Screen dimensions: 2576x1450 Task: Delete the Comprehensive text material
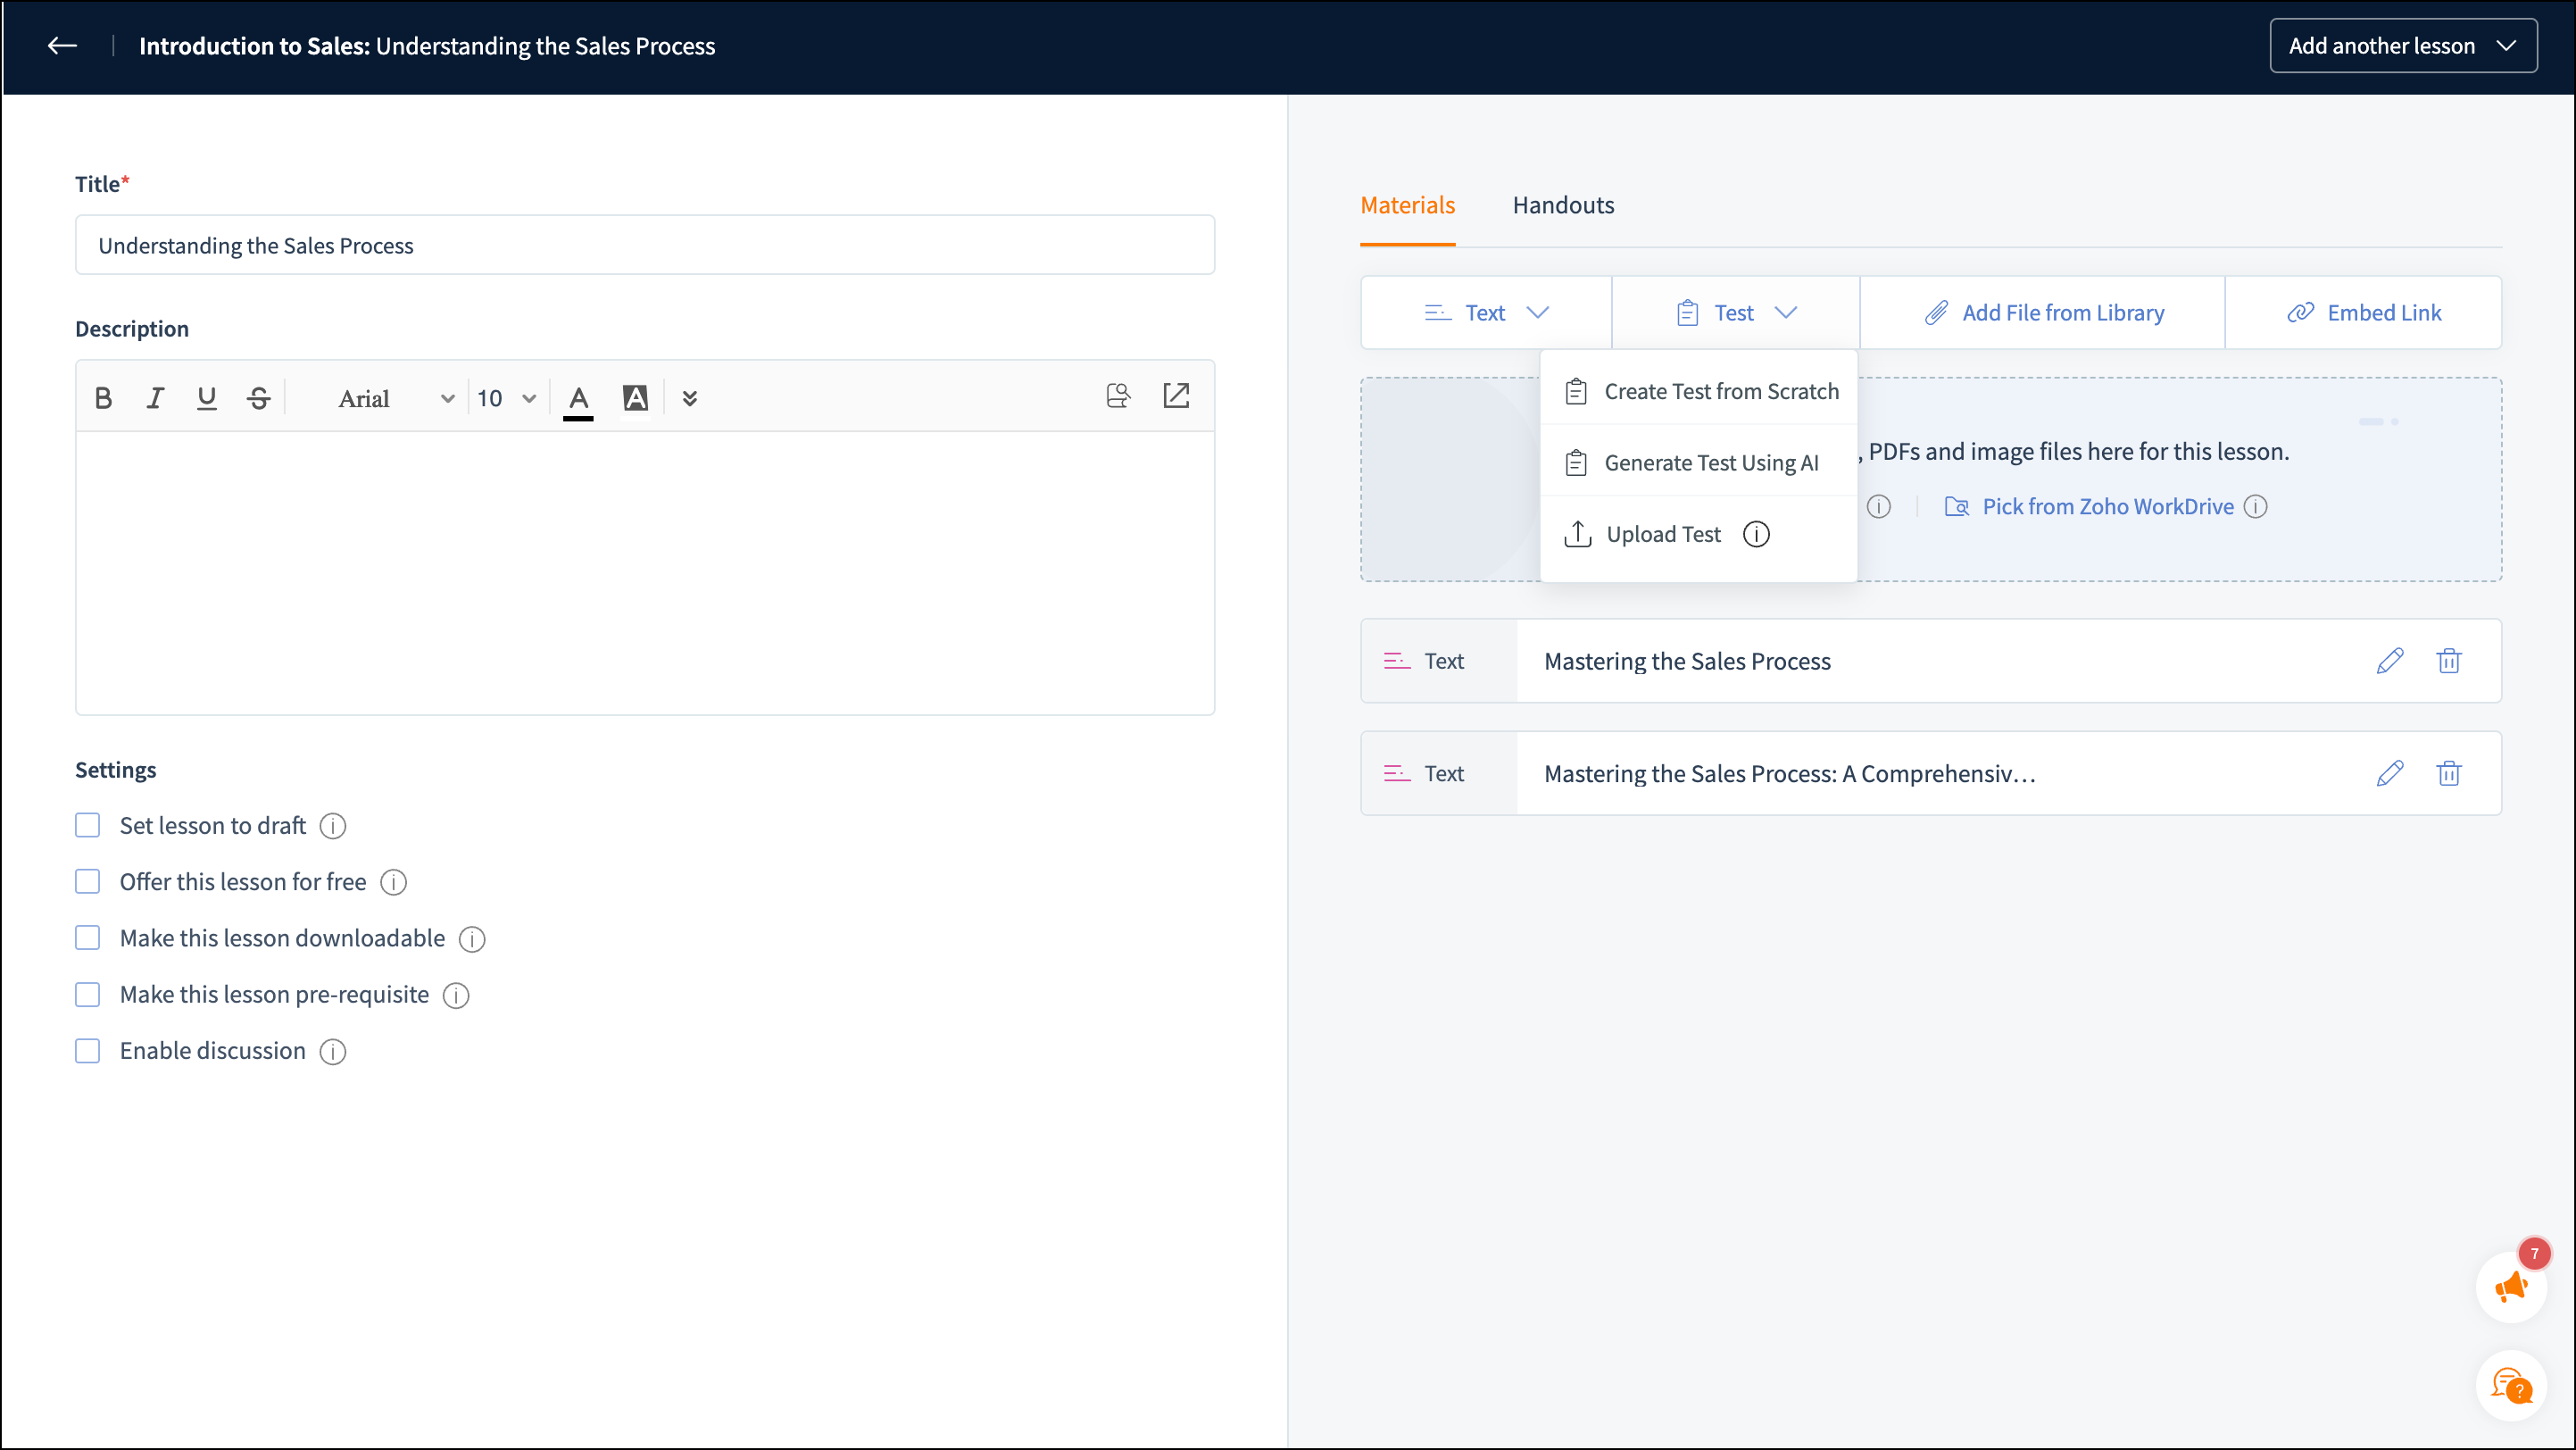click(2448, 773)
